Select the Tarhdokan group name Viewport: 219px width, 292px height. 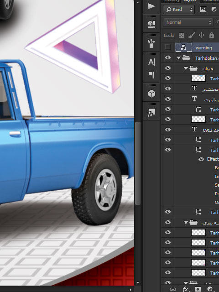pos(207,58)
